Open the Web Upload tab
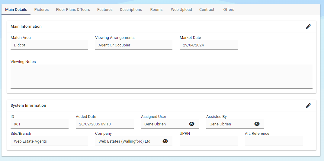The width and height of the screenshot is (324, 161). [181, 9]
